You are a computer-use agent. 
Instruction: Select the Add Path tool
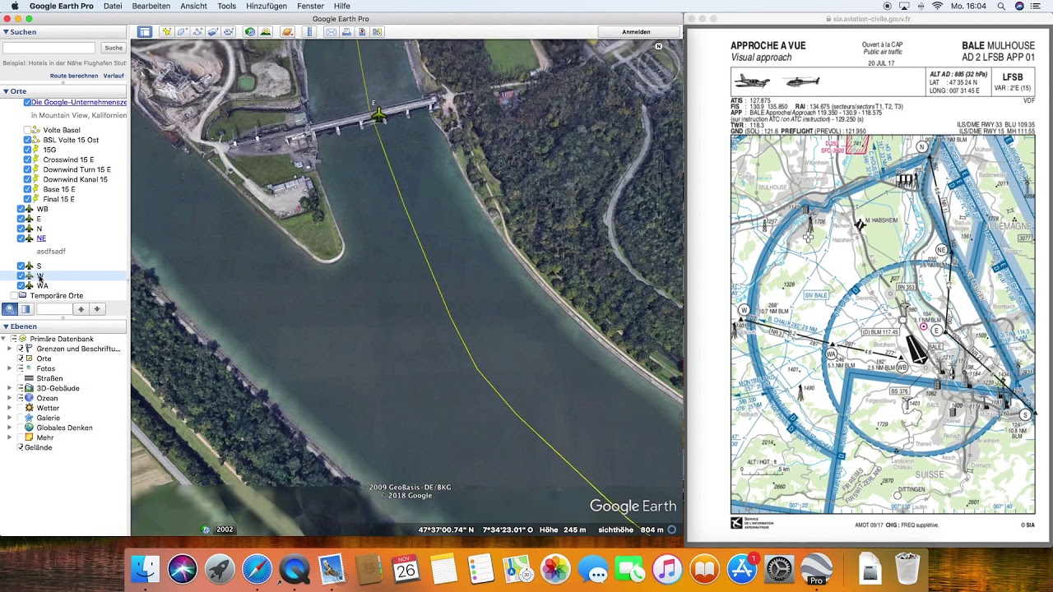pyautogui.click(x=197, y=32)
